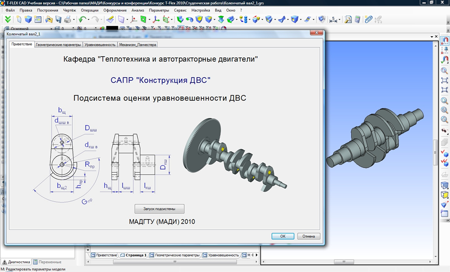Open the parameters document-with-tools icon
450x272 pixels.
[x=348, y=19]
